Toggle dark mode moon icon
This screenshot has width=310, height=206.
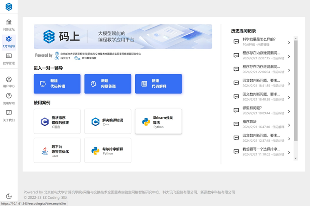point(9,196)
